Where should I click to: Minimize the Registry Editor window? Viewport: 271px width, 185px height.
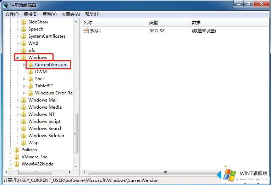click(239, 4)
